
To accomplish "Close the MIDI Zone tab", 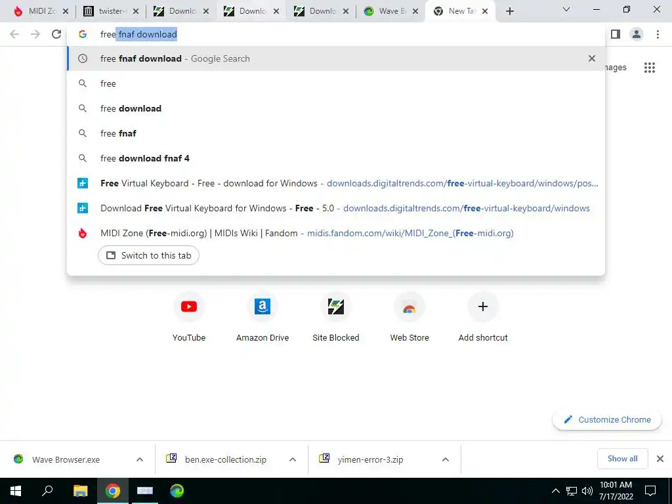I will (66, 12).
